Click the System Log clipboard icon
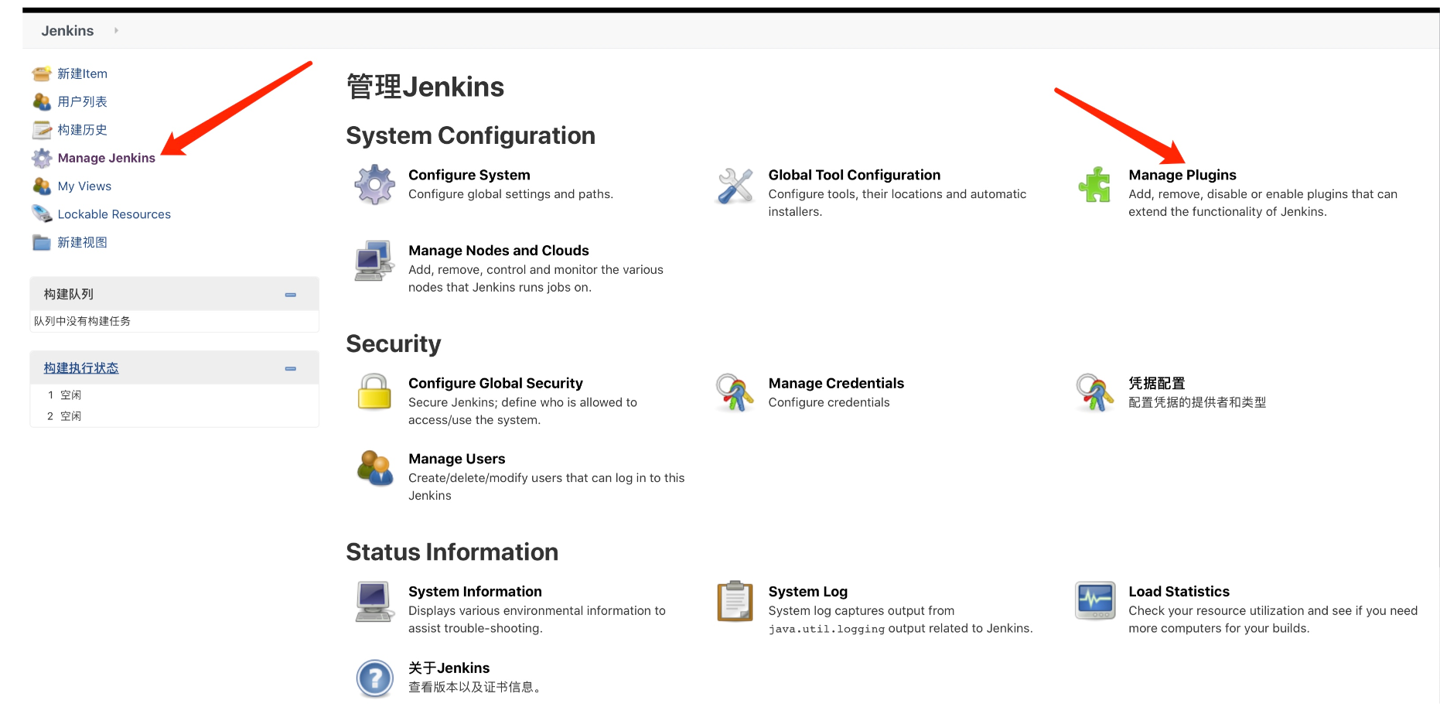This screenshot has height=707, width=1440. point(735,601)
